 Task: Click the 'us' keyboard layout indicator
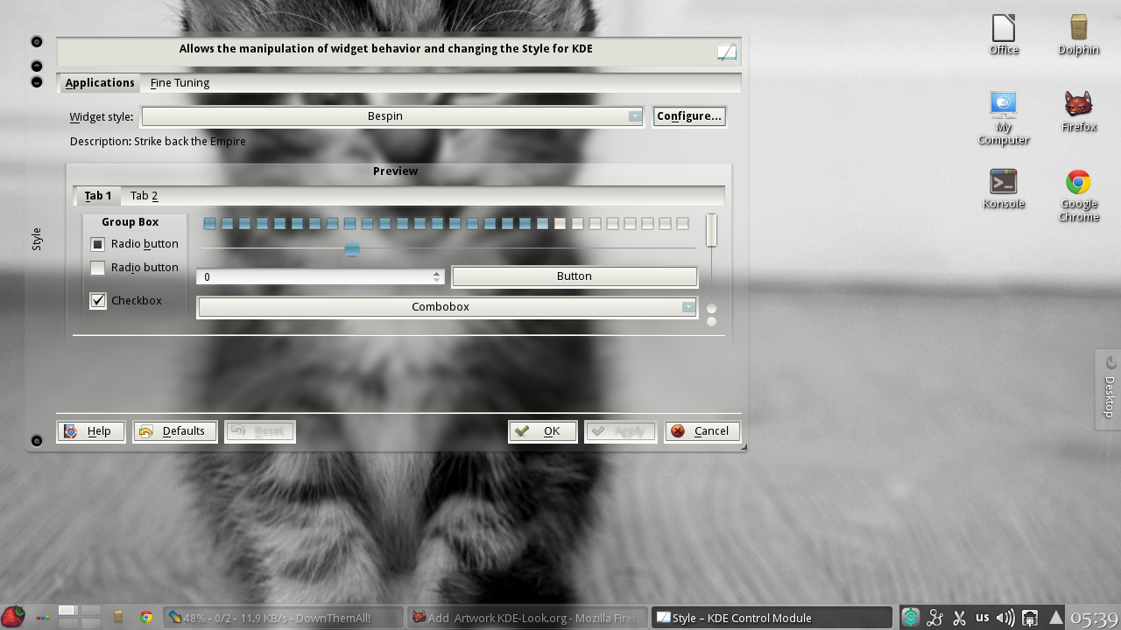tap(983, 617)
